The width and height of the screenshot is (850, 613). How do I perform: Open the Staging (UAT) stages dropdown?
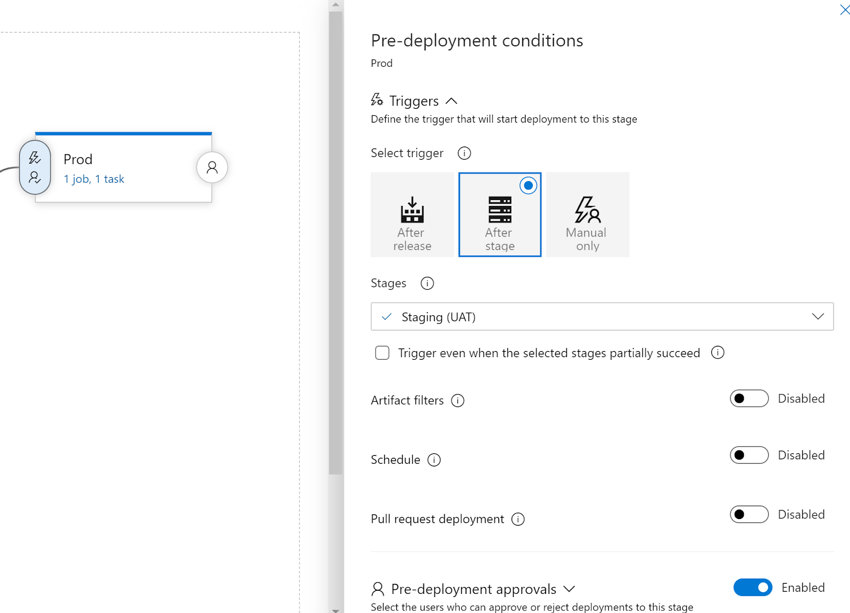(818, 316)
